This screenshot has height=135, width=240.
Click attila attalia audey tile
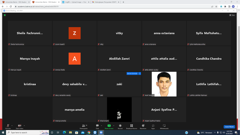[x=164, y=58]
